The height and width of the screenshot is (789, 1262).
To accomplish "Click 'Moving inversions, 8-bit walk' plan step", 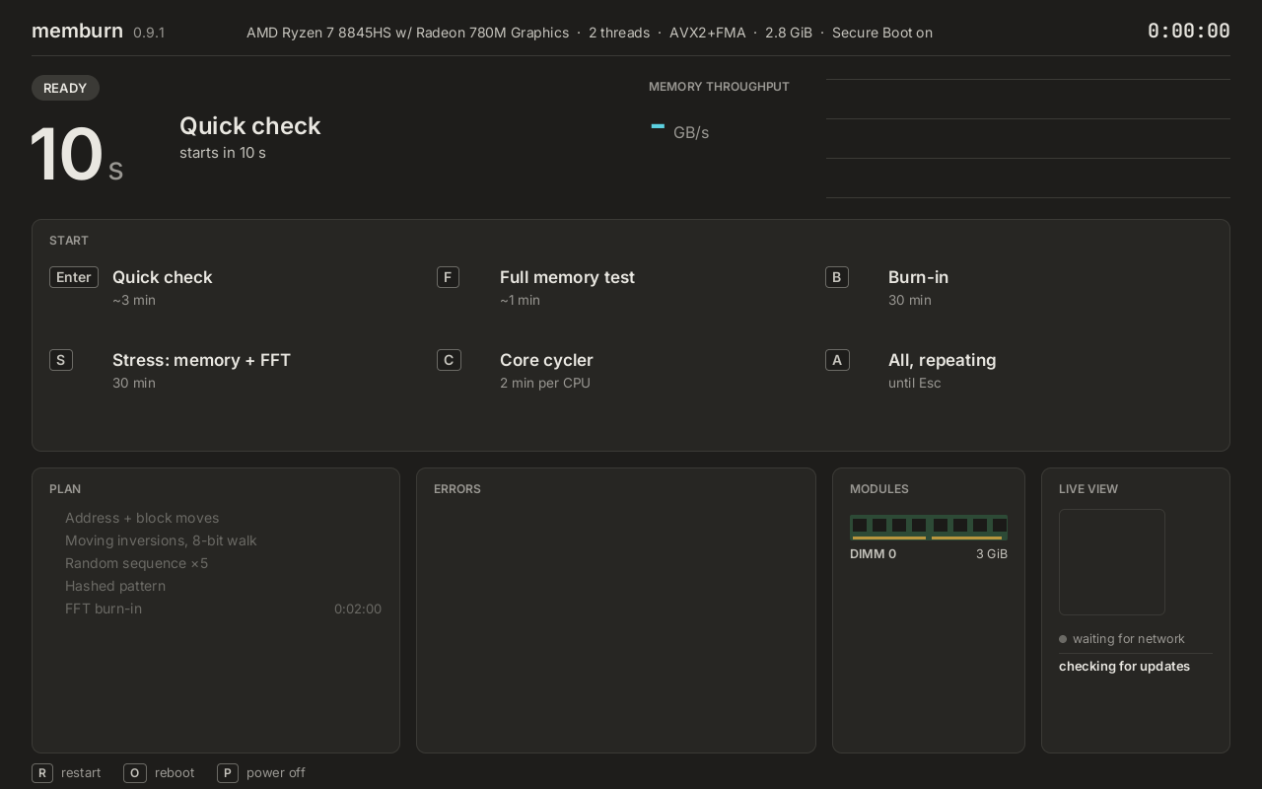I will (161, 540).
